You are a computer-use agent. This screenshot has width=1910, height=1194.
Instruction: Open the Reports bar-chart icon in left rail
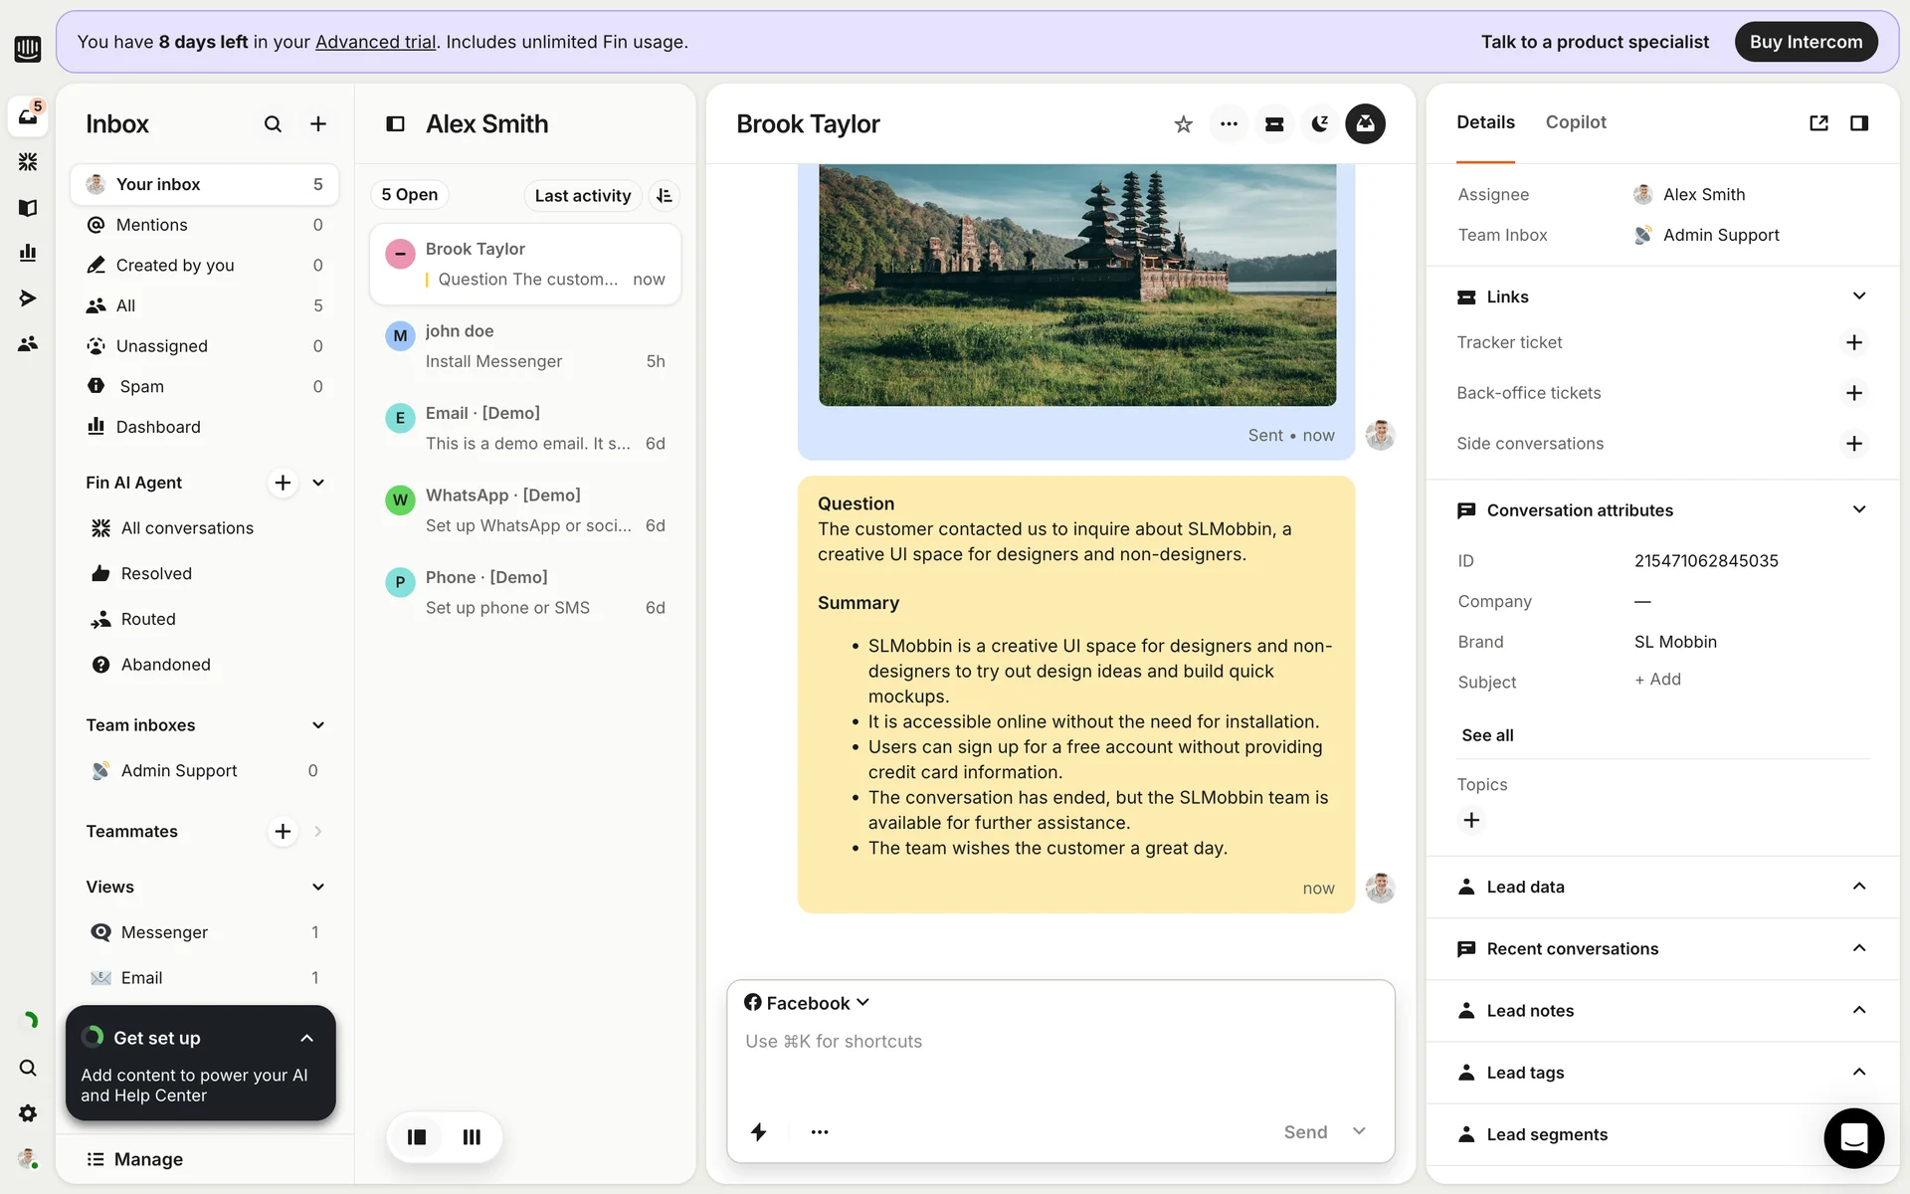click(28, 253)
